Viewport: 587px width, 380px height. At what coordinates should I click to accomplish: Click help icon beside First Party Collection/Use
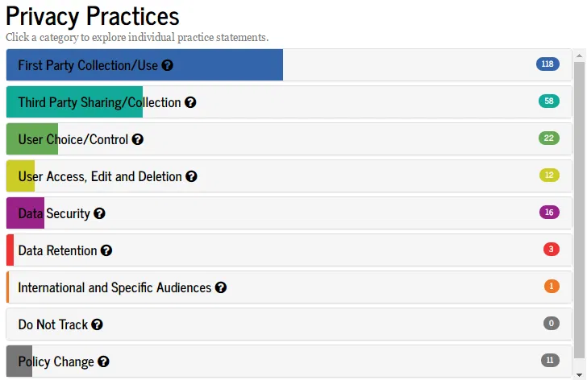168,66
